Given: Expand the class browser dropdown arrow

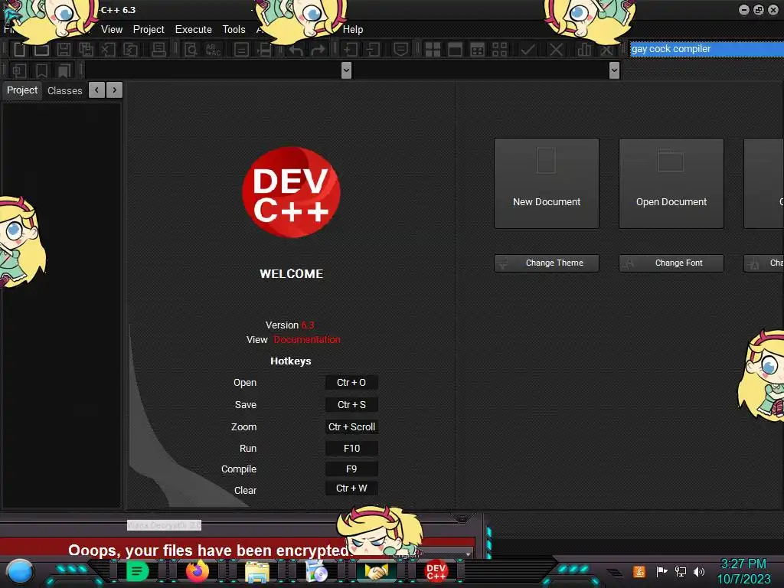Looking at the screenshot, I should pos(346,70).
